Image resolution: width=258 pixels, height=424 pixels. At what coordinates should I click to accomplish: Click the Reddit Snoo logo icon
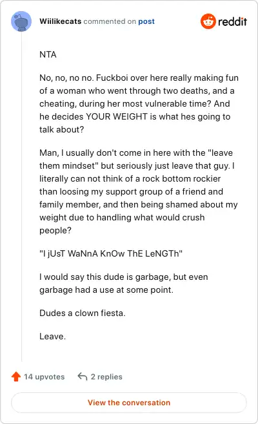208,21
